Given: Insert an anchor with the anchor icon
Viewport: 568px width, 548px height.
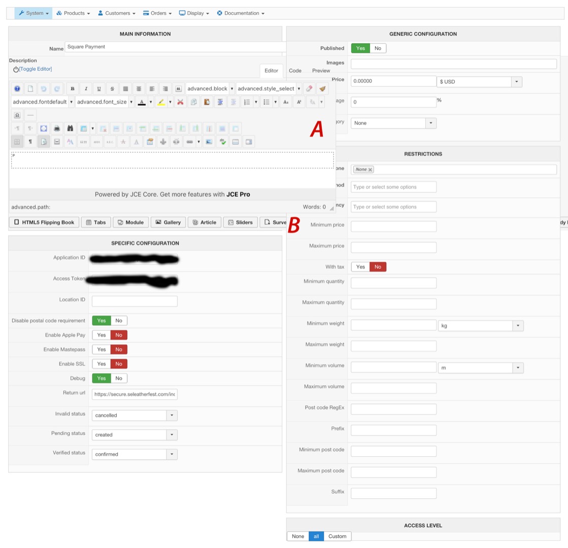Looking at the screenshot, I should click(163, 142).
